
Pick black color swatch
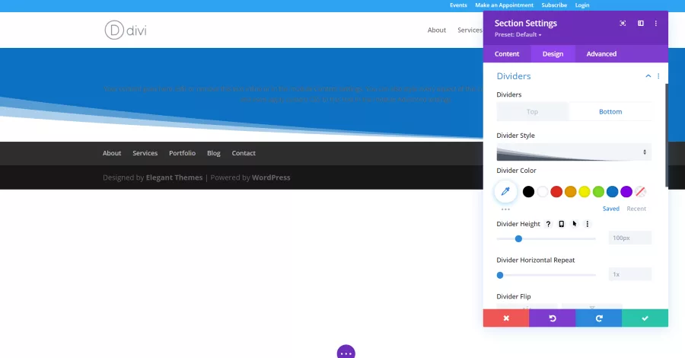528,191
